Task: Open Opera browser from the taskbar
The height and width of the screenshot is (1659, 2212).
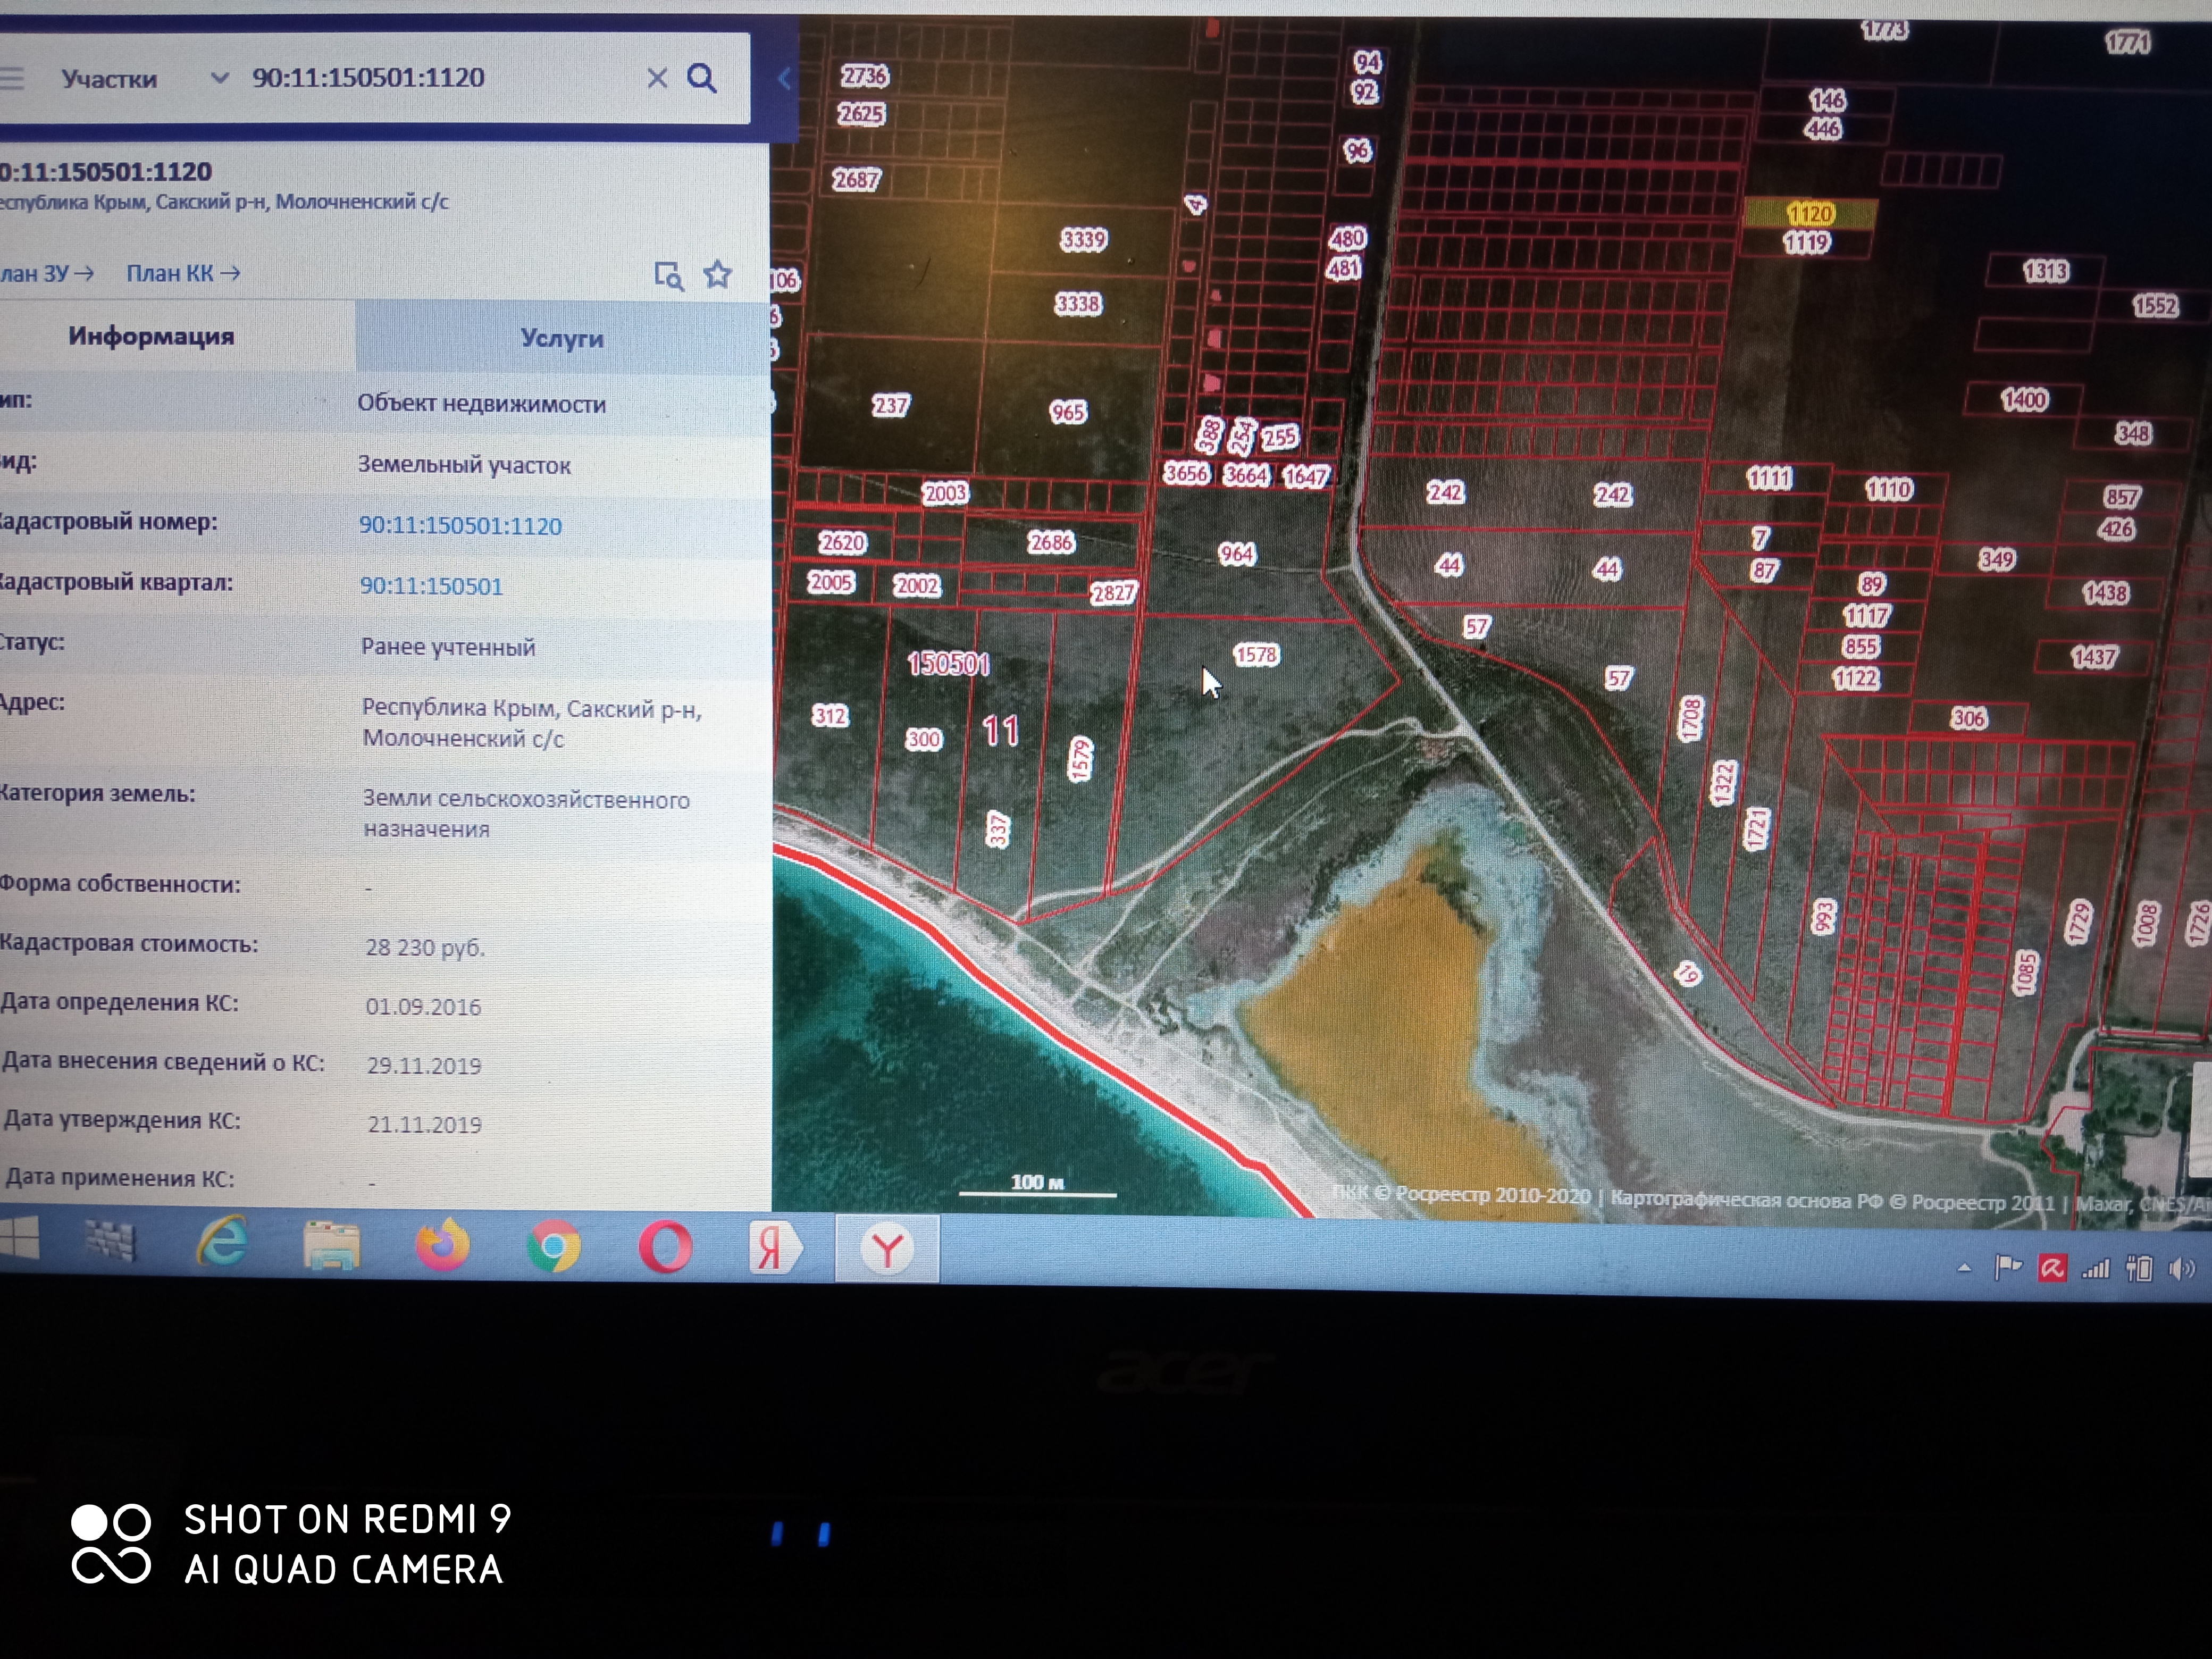Action: point(664,1247)
